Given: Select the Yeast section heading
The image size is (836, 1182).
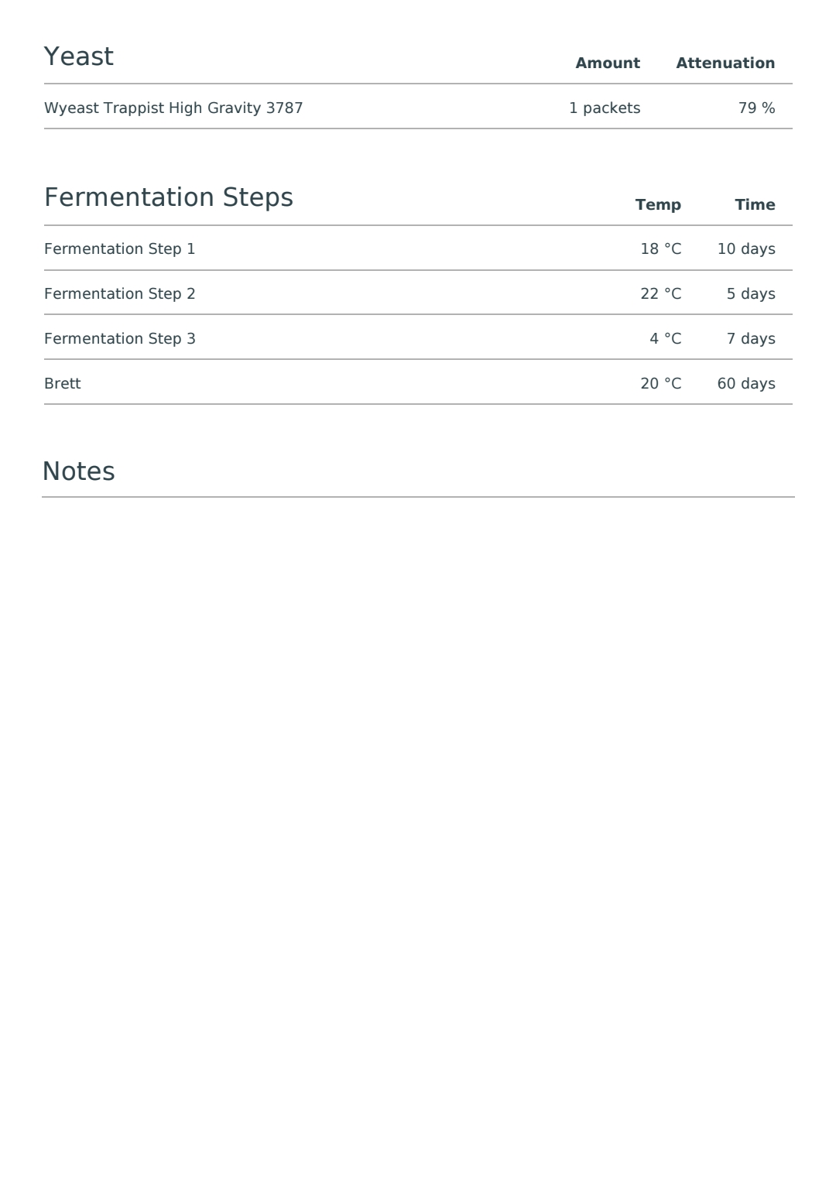Looking at the screenshot, I should [78, 57].
